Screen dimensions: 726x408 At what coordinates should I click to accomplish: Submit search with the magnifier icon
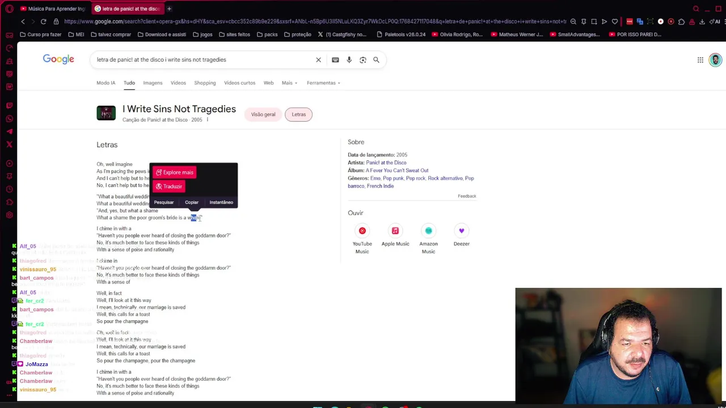(x=376, y=59)
